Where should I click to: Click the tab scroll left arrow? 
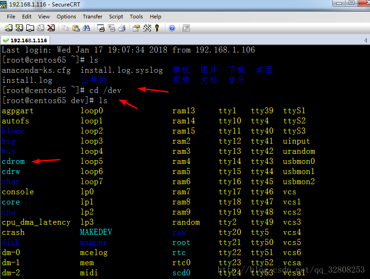pos(365,41)
